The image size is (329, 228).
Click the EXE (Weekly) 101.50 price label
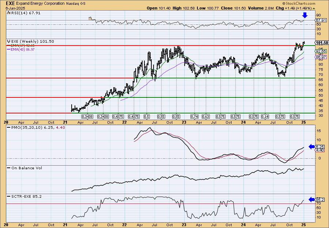[33, 42]
